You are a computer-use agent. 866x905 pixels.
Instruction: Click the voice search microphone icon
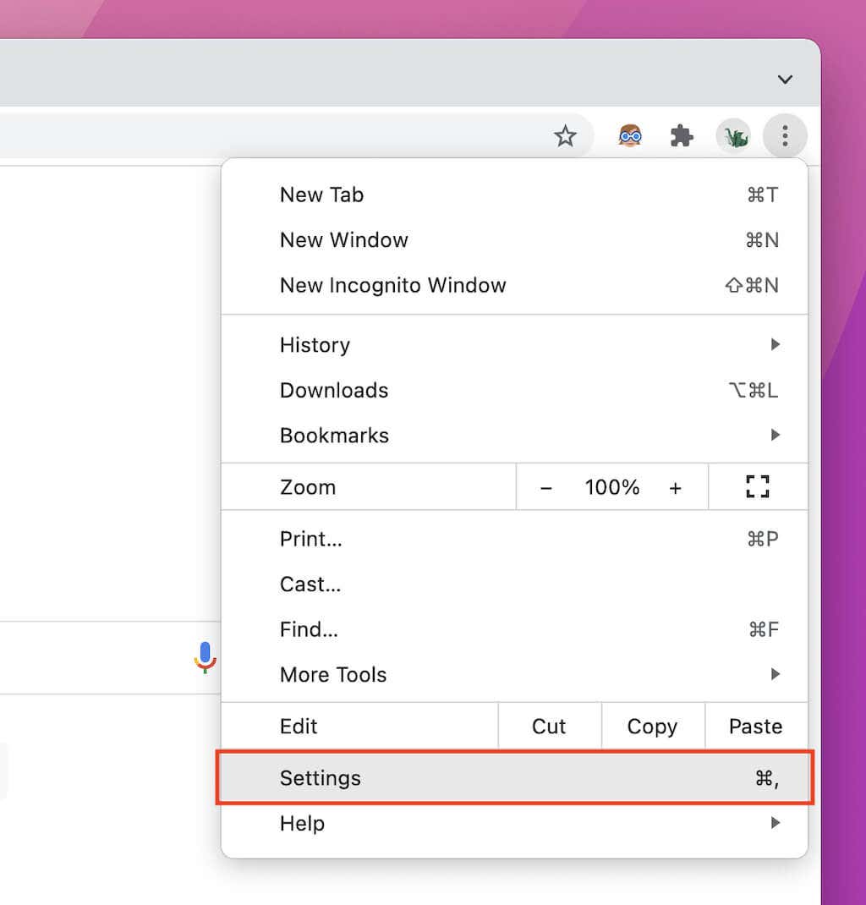205,657
